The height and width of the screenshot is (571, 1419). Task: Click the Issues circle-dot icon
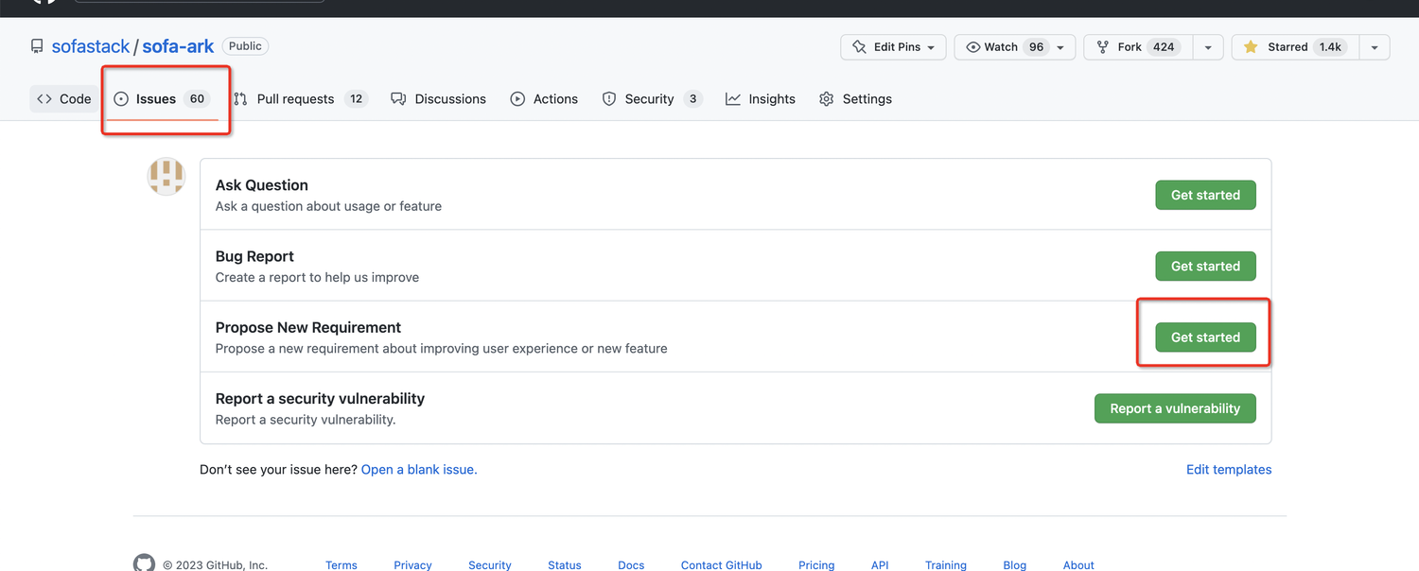click(121, 98)
